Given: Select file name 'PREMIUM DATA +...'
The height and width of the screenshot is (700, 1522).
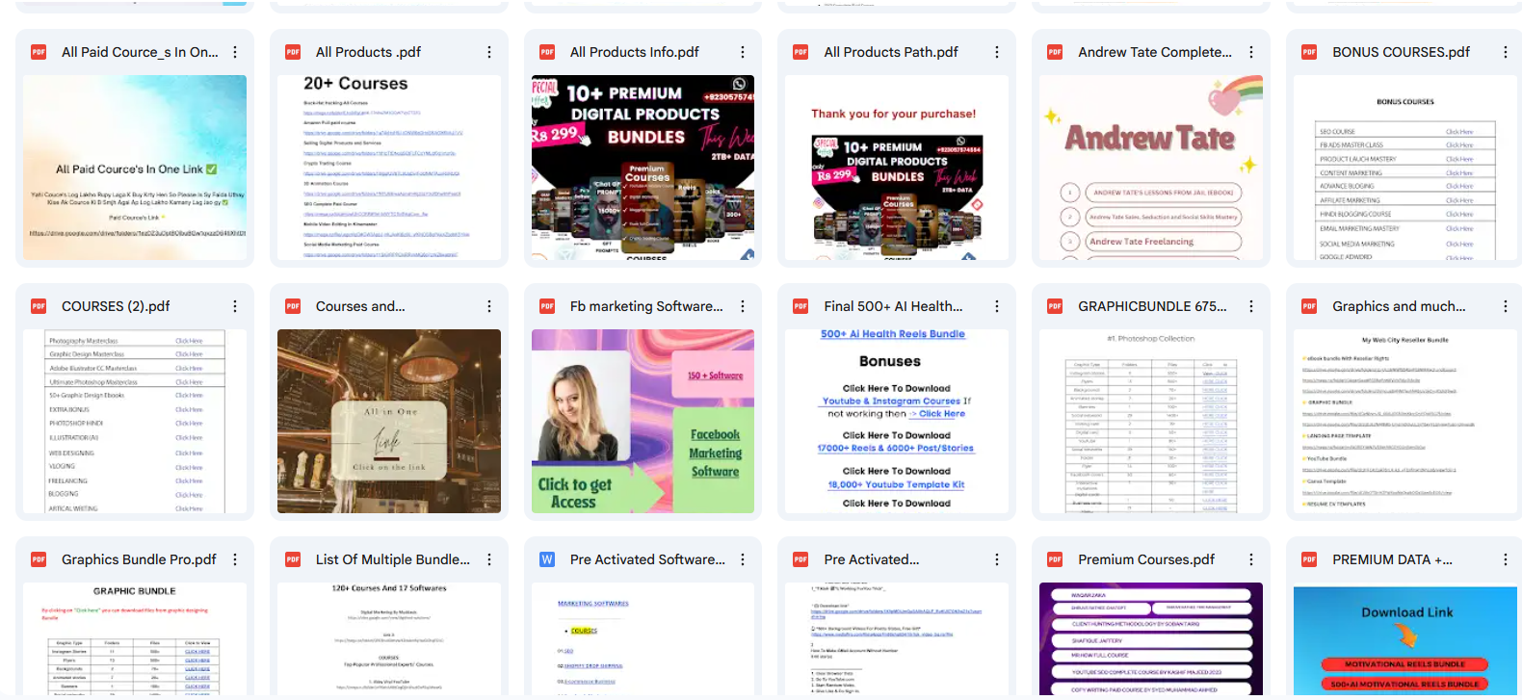Looking at the screenshot, I should click(1392, 559).
